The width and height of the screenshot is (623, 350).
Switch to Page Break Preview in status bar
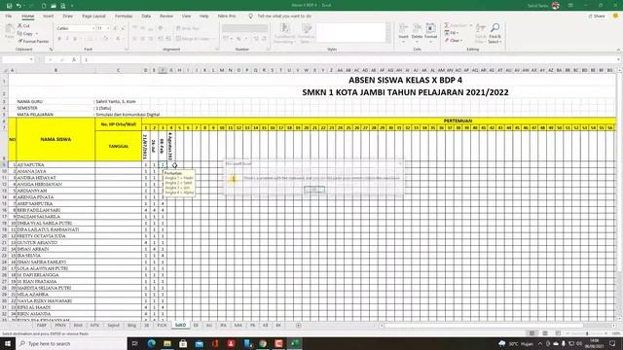(558, 333)
